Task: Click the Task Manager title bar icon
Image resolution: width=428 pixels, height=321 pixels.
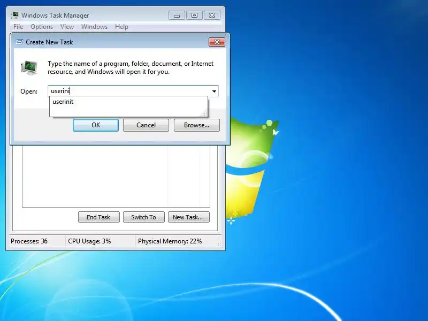Action: point(15,16)
